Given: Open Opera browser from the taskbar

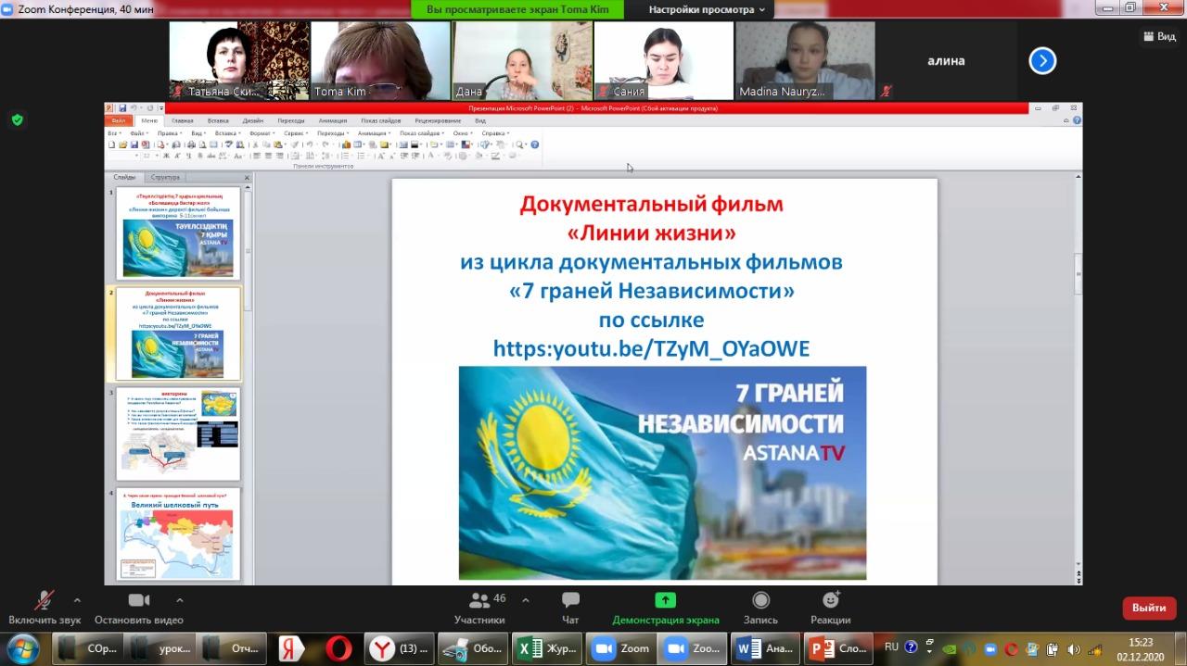Looking at the screenshot, I should coord(338,648).
